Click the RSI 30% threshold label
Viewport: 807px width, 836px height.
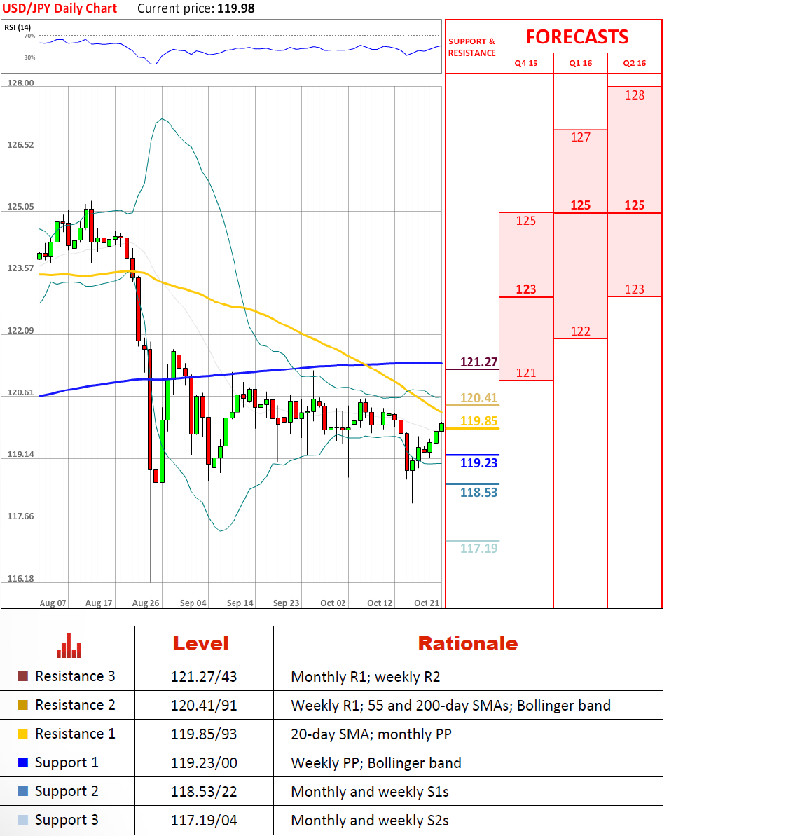[x=29, y=57]
